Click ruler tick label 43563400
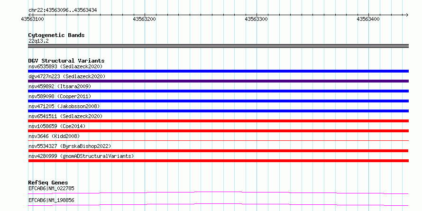Screen dimensions: 422x211 click(368, 19)
